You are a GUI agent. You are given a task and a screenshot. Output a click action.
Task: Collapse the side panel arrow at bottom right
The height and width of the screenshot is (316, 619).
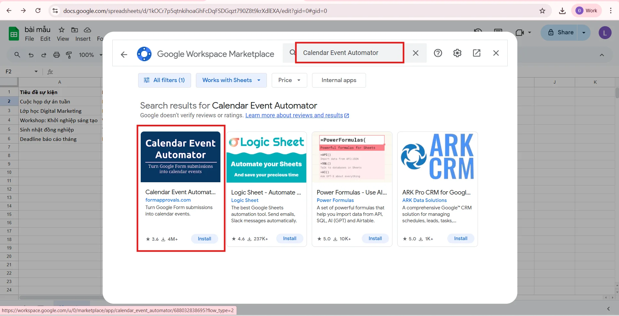(x=608, y=309)
